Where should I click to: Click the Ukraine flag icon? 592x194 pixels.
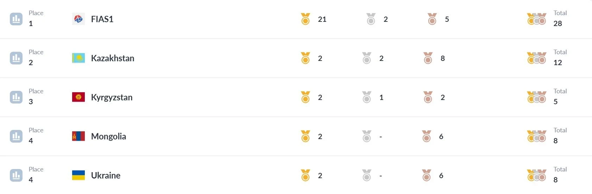click(x=78, y=175)
